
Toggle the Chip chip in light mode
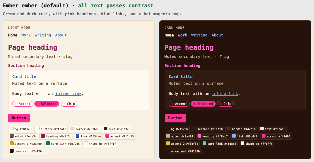point(69,104)
